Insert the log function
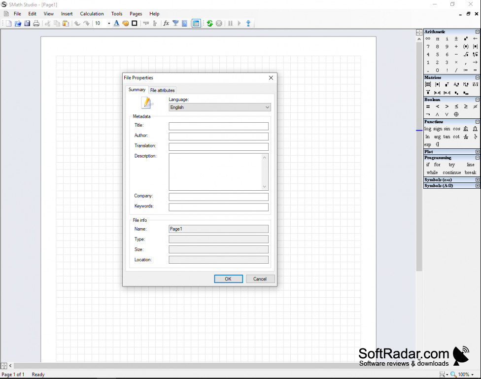The width and height of the screenshot is (481, 379). (x=428, y=129)
